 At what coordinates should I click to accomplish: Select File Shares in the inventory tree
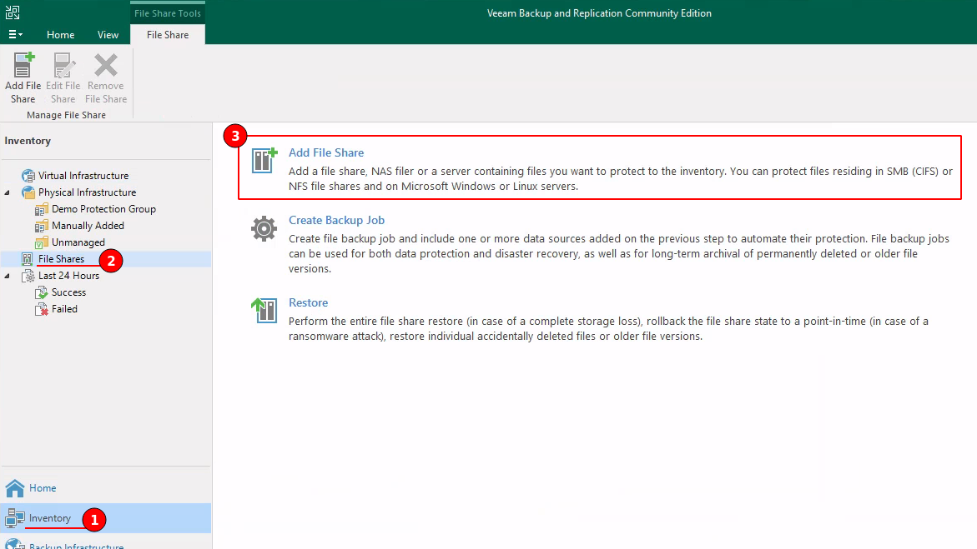pos(61,259)
